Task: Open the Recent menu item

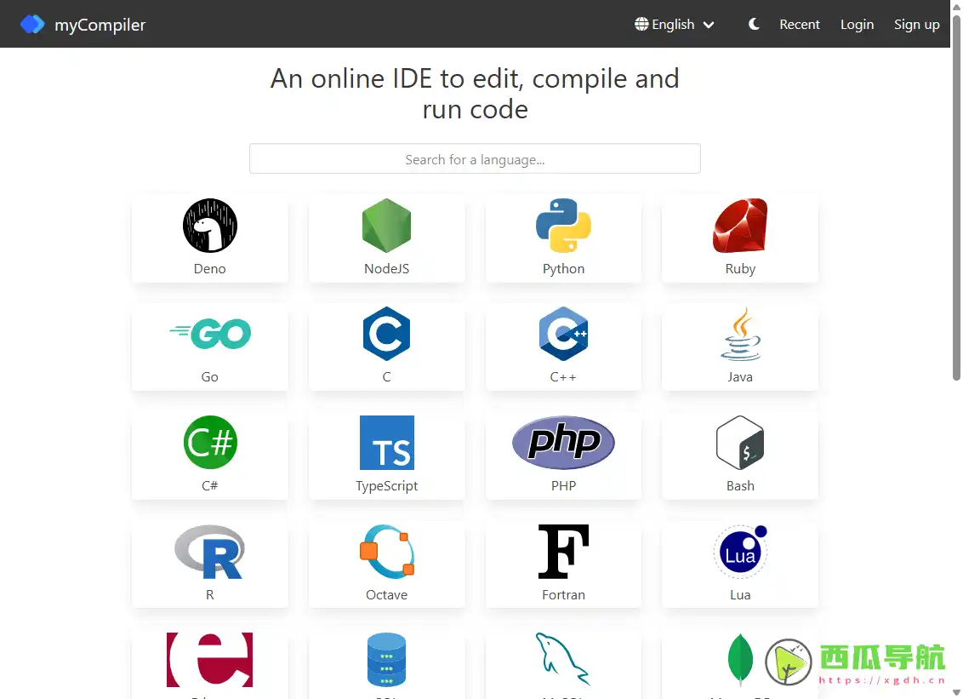Action: (799, 24)
